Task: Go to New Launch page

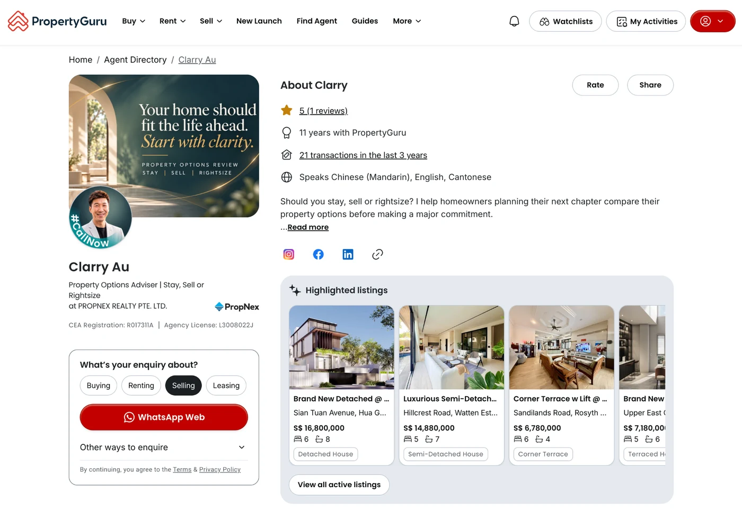Action: tap(259, 21)
